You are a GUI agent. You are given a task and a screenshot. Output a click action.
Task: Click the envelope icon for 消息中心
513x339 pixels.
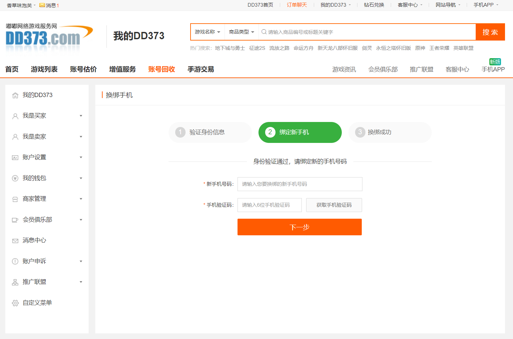(15, 241)
